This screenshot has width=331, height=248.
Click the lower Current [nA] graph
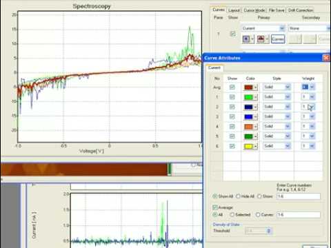coord(137,220)
